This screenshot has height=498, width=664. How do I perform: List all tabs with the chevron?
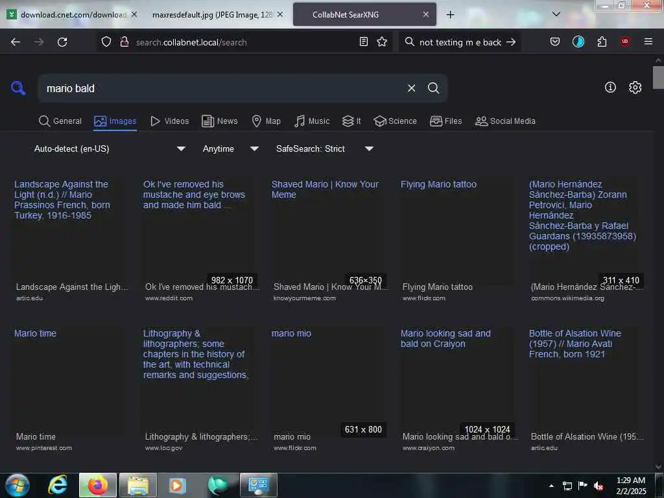pyautogui.click(x=556, y=14)
